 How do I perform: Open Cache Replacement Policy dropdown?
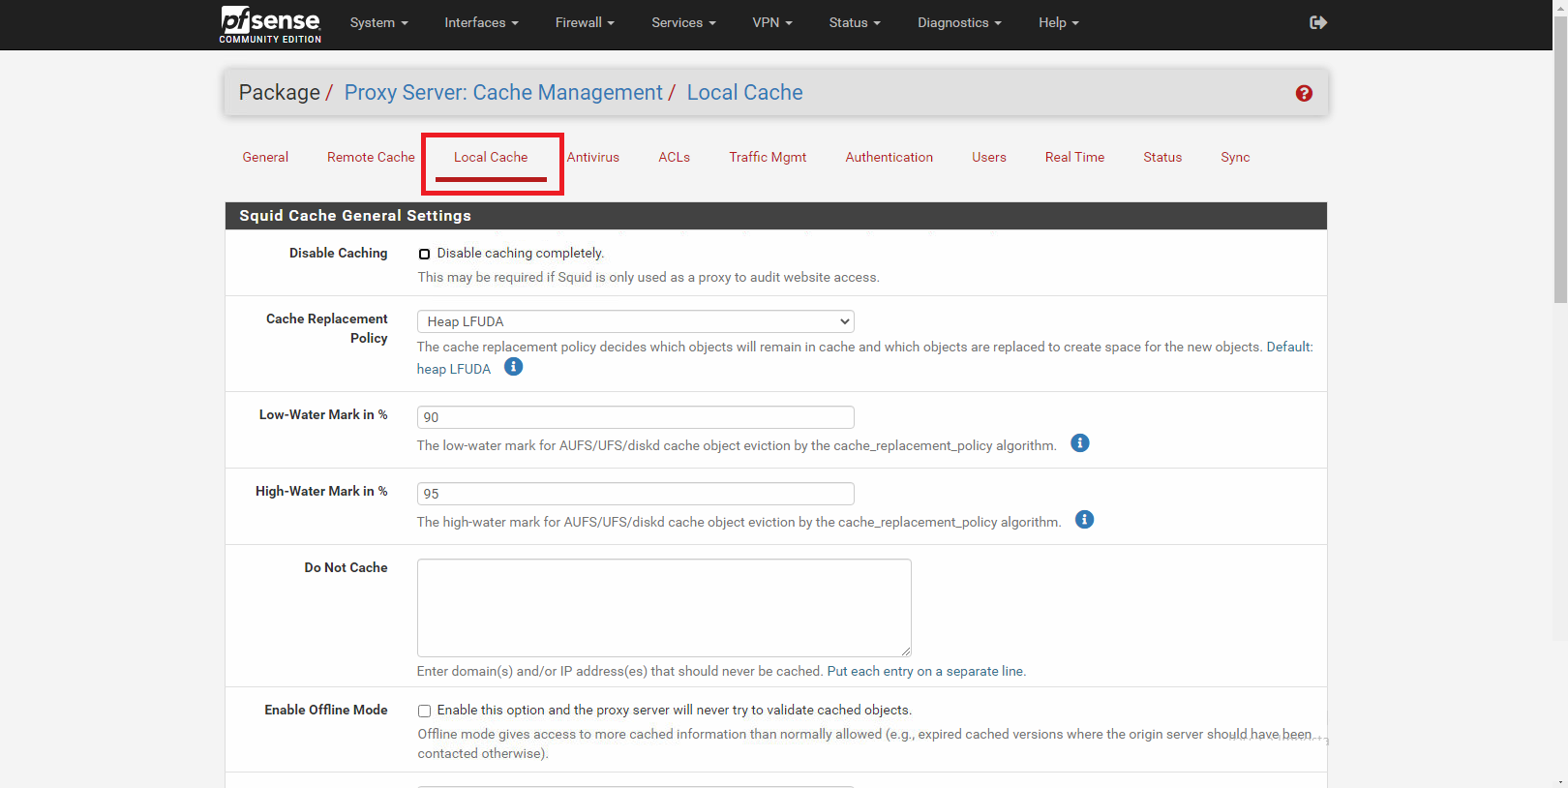(x=636, y=321)
